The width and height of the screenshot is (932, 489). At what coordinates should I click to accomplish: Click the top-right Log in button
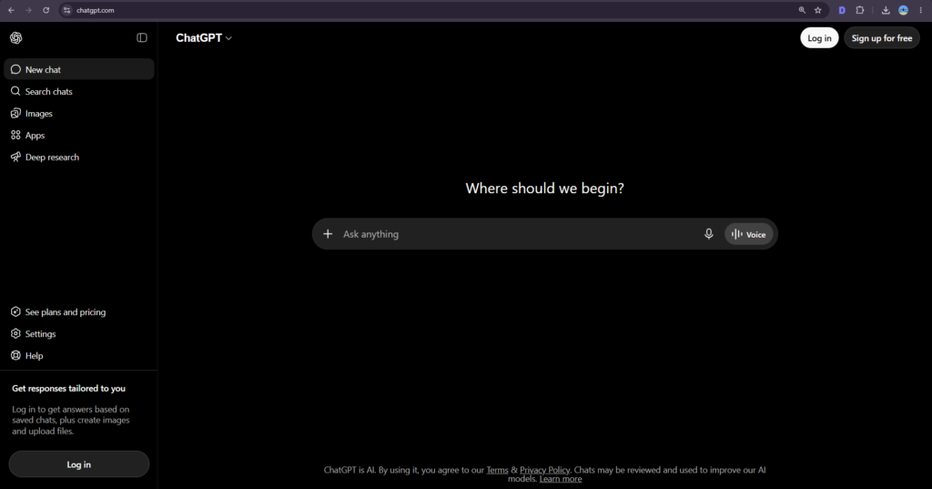pos(819,38)
